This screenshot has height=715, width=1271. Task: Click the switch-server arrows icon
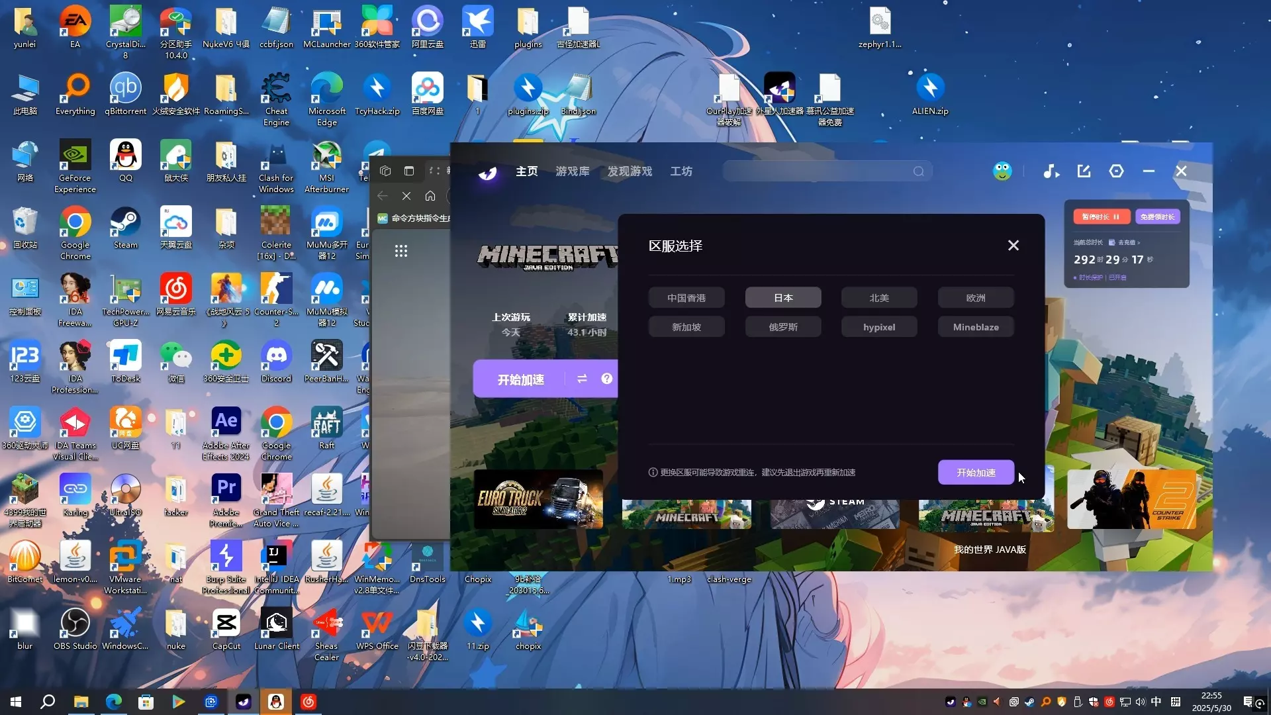[x=582, y=379]
